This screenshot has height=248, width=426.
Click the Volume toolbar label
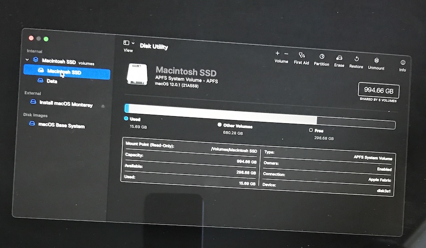click(x=281, y=61)
